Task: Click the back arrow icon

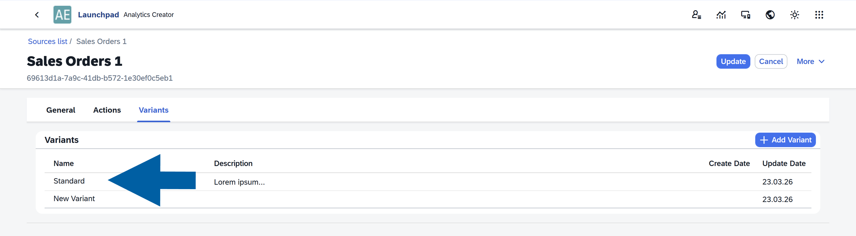Action: 37,15
